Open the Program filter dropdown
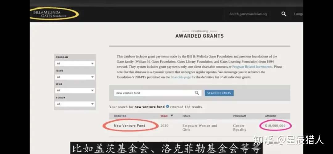333x154 pixels. (75, 64)
